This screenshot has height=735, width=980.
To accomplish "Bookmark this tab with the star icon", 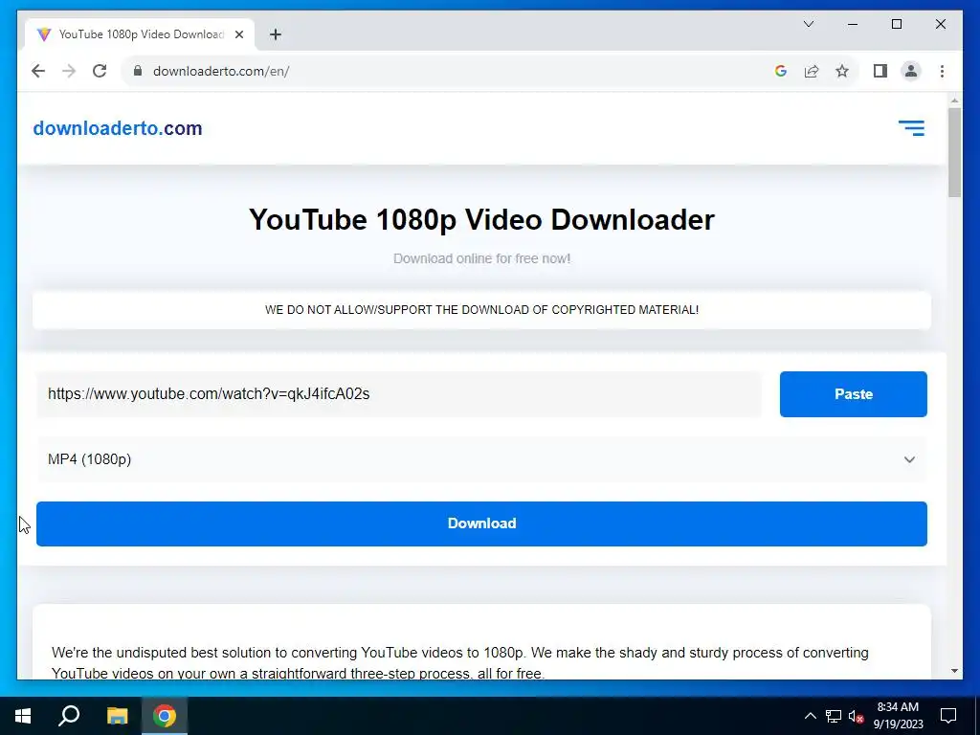I will [842, 71].
